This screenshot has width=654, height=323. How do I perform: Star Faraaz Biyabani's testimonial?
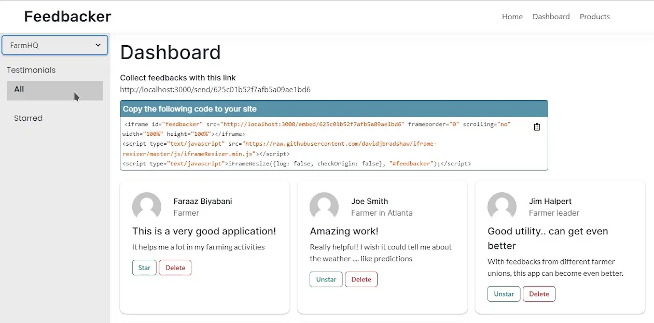point(144,268)
